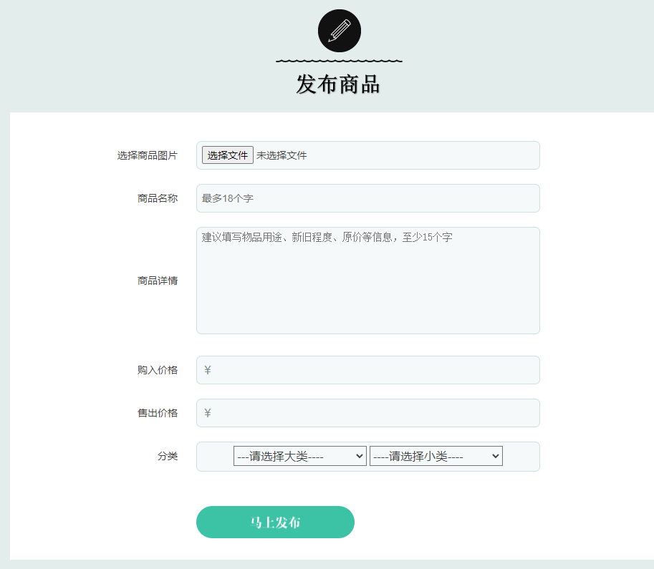This screenshot has width=654, height=569.
Task: Click the pencil icon above the page title
Action: (x=338, y=30)
